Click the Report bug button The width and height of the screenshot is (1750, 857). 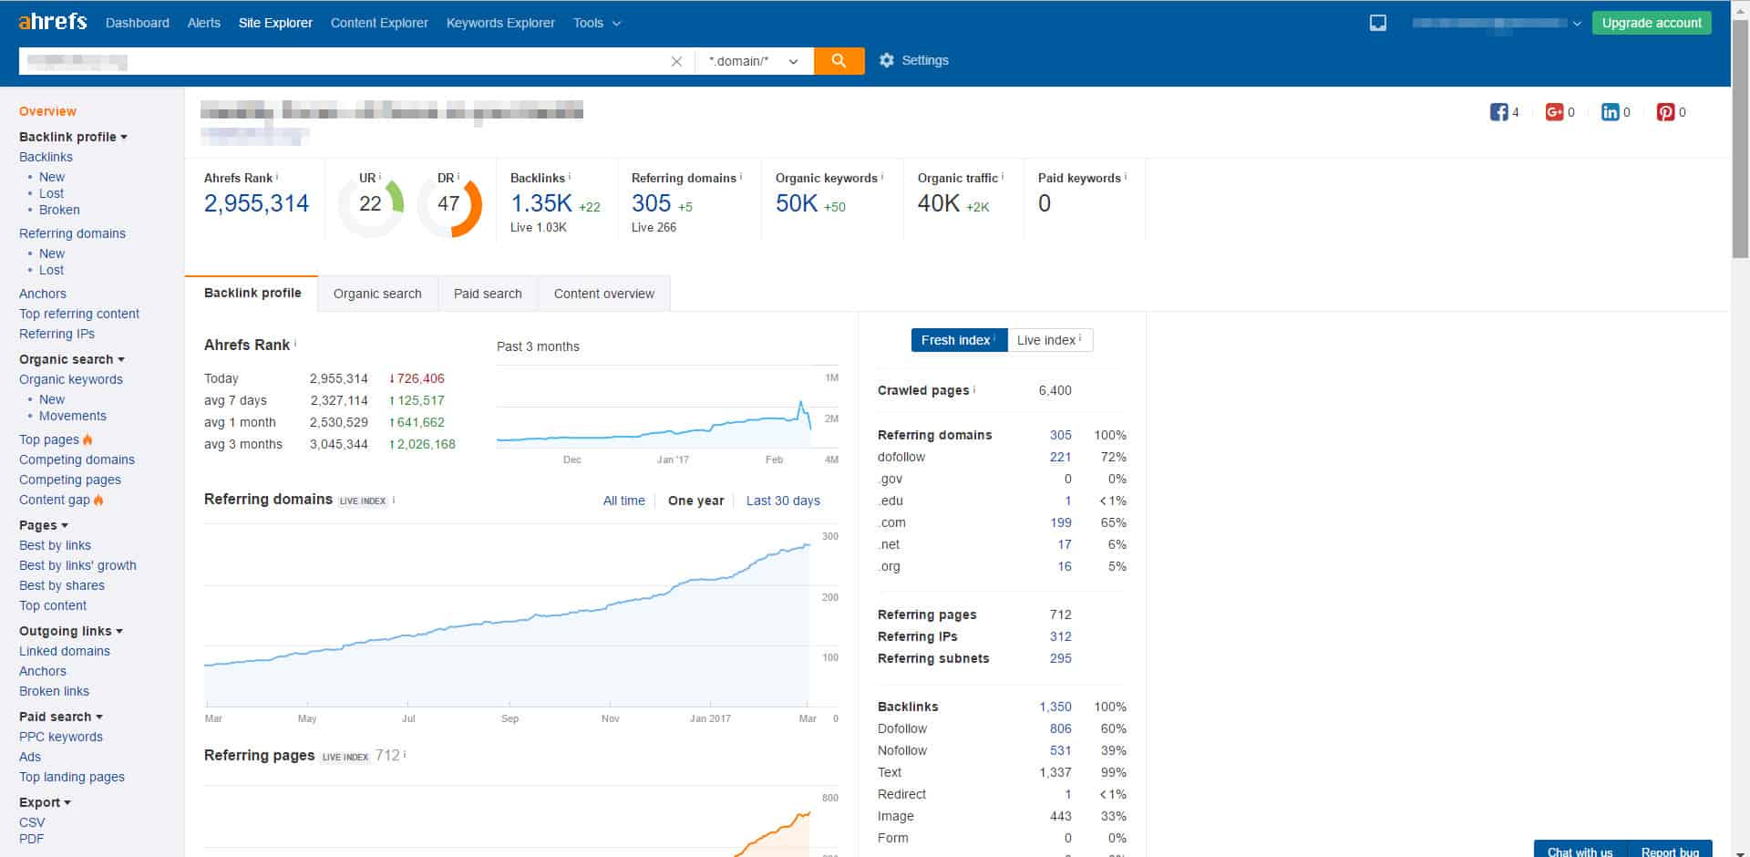[1670, 851]
